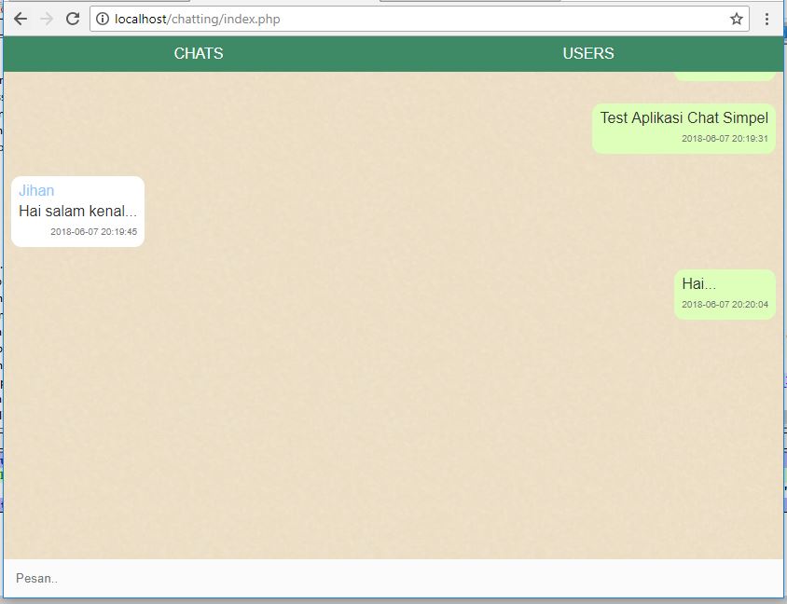Click the green "Hai..." message bubble
787x604 pixels.
click(x=725, y=294)
